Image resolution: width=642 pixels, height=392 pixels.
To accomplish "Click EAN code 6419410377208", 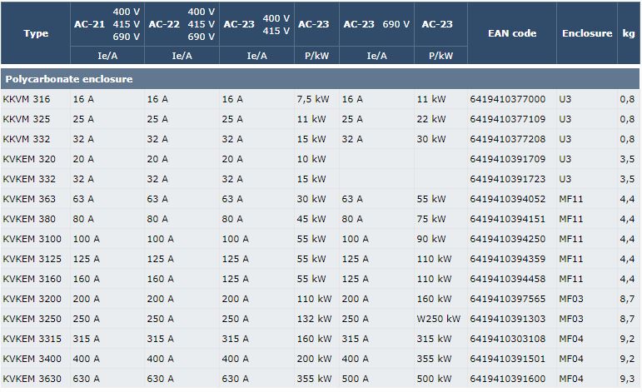I will click(508, 139).
